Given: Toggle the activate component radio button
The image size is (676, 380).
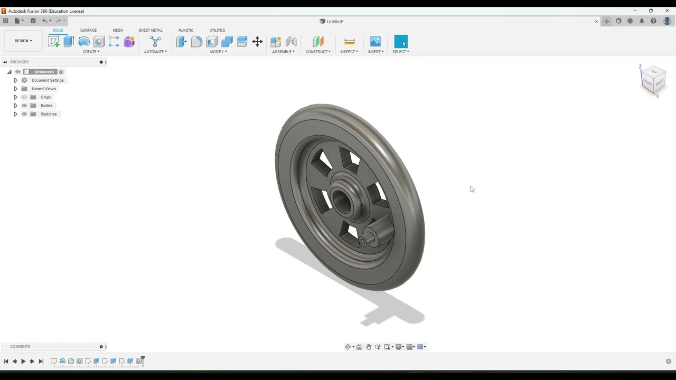Looking at the screenshot, I should tap(61, 72).
